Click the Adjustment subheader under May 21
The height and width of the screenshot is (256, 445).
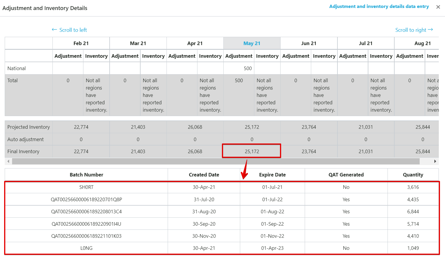tap(239, 56)
